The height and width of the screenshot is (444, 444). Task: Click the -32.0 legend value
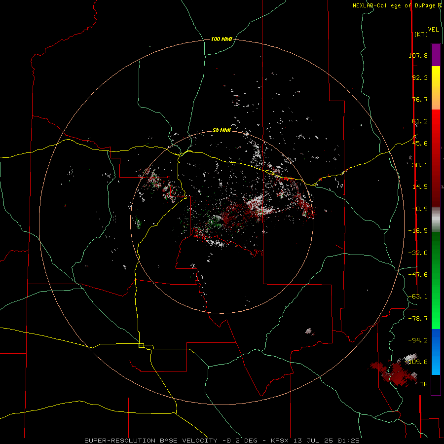(x=418, y=253)
